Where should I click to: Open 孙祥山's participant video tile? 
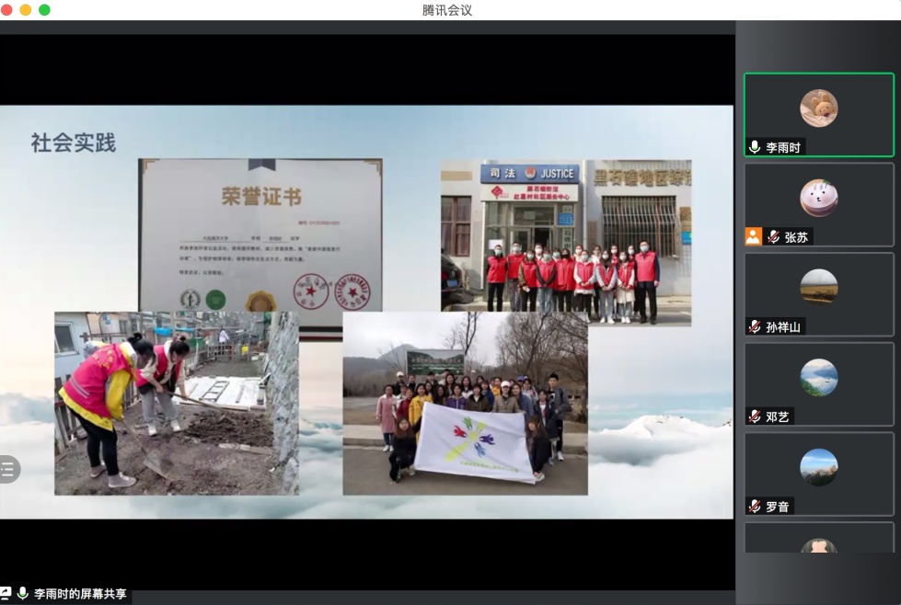pos(818,296)
